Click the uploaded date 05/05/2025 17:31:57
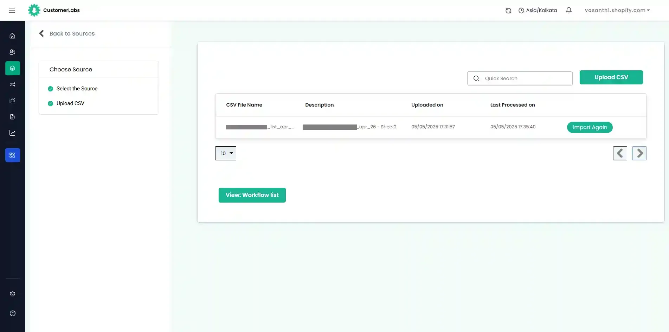 (433, 127)
